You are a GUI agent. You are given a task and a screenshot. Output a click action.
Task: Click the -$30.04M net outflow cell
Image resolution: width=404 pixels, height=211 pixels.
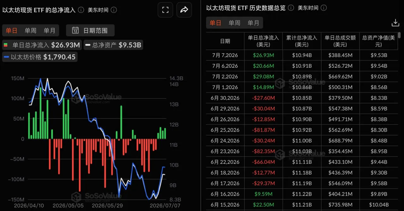(263, 109)
